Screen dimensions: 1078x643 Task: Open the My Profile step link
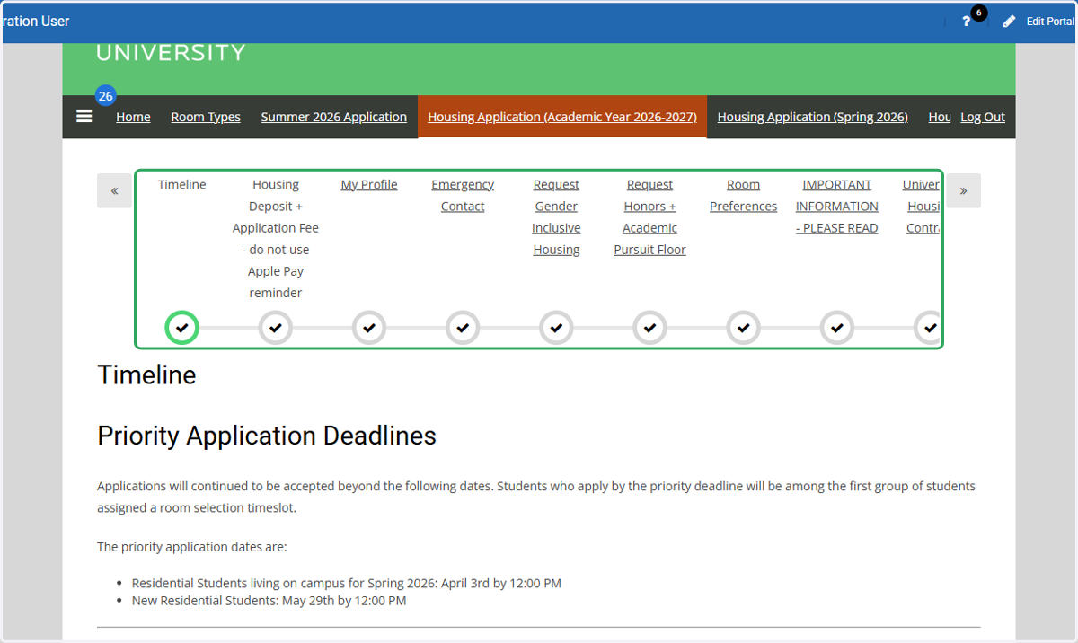click(369, 184)
